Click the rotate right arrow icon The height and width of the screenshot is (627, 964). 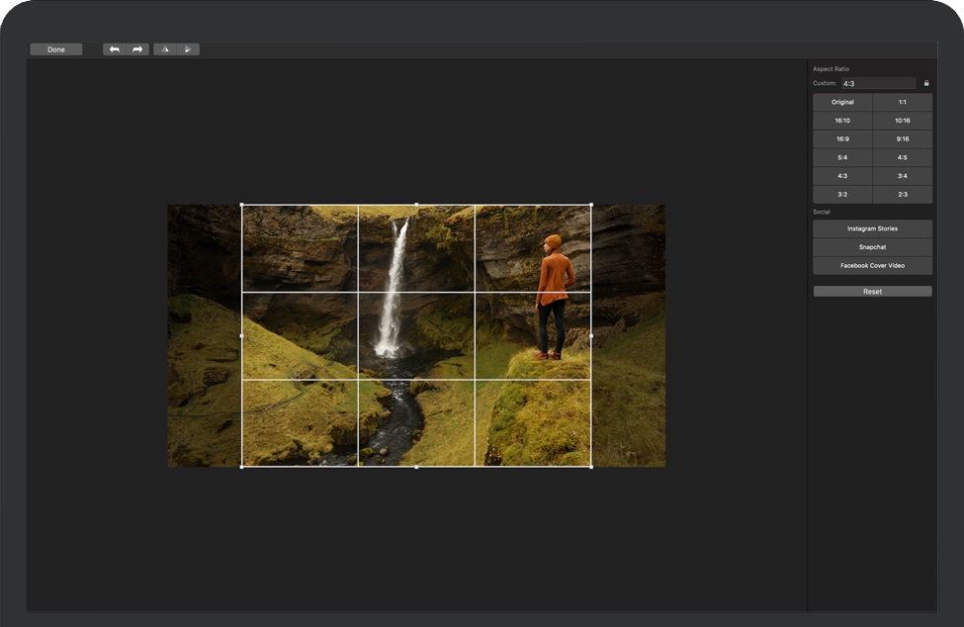point(137,49)
